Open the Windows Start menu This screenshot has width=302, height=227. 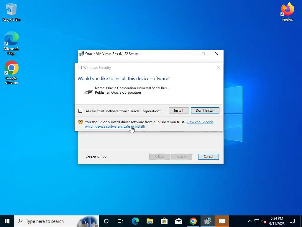[x=7, y=221]
